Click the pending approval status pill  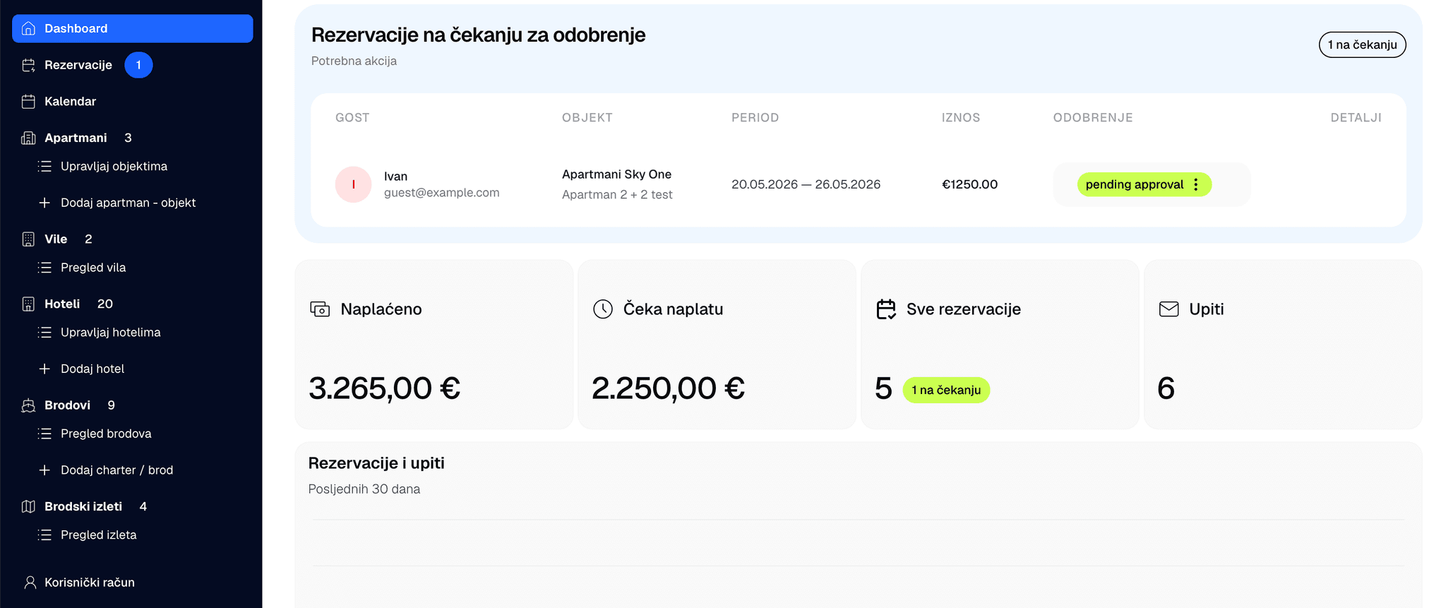coord(1144,184)
